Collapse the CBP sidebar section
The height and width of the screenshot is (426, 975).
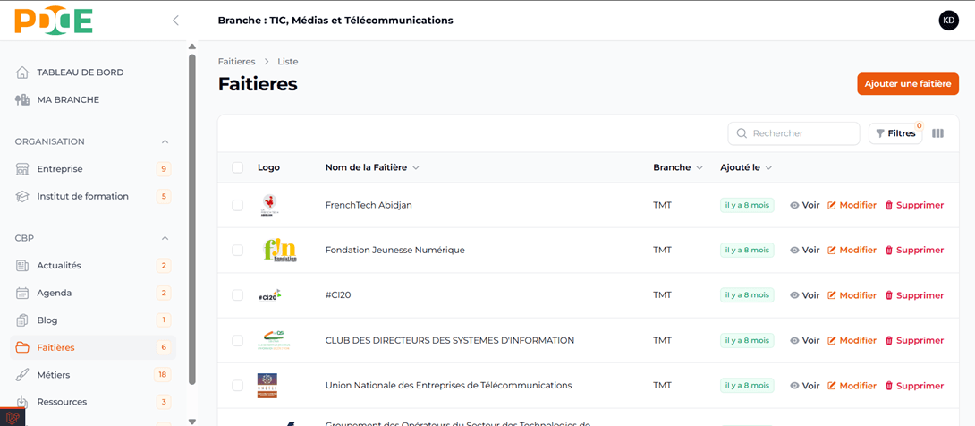pos(165,238)
